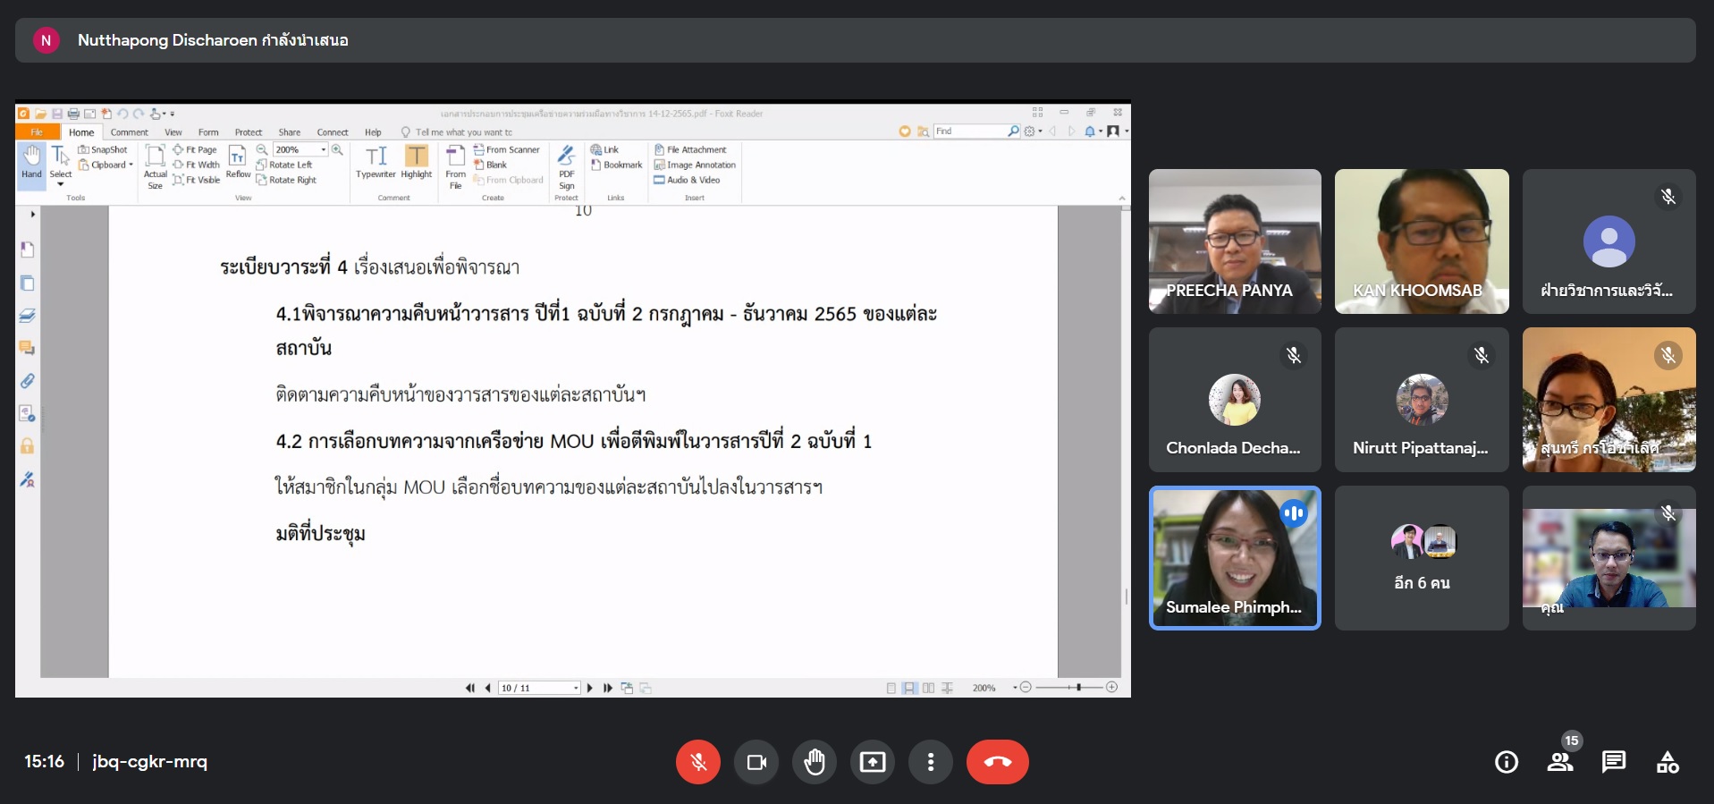
Task: Open the Protect ribbon tab
Action: click(x=249, y=132)
